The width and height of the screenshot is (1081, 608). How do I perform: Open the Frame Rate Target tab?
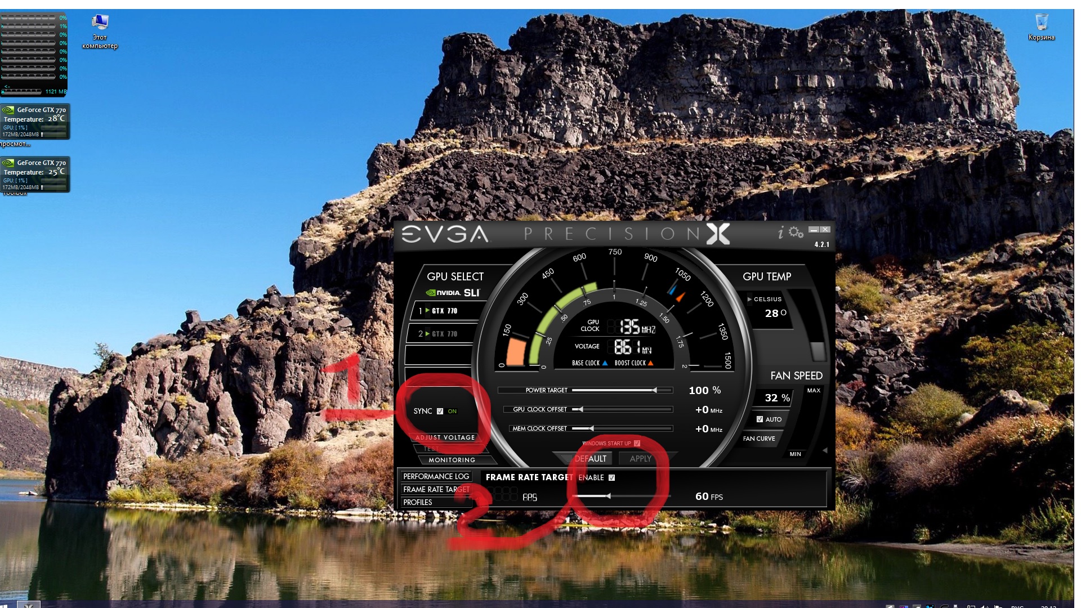[x=436, y=490]
